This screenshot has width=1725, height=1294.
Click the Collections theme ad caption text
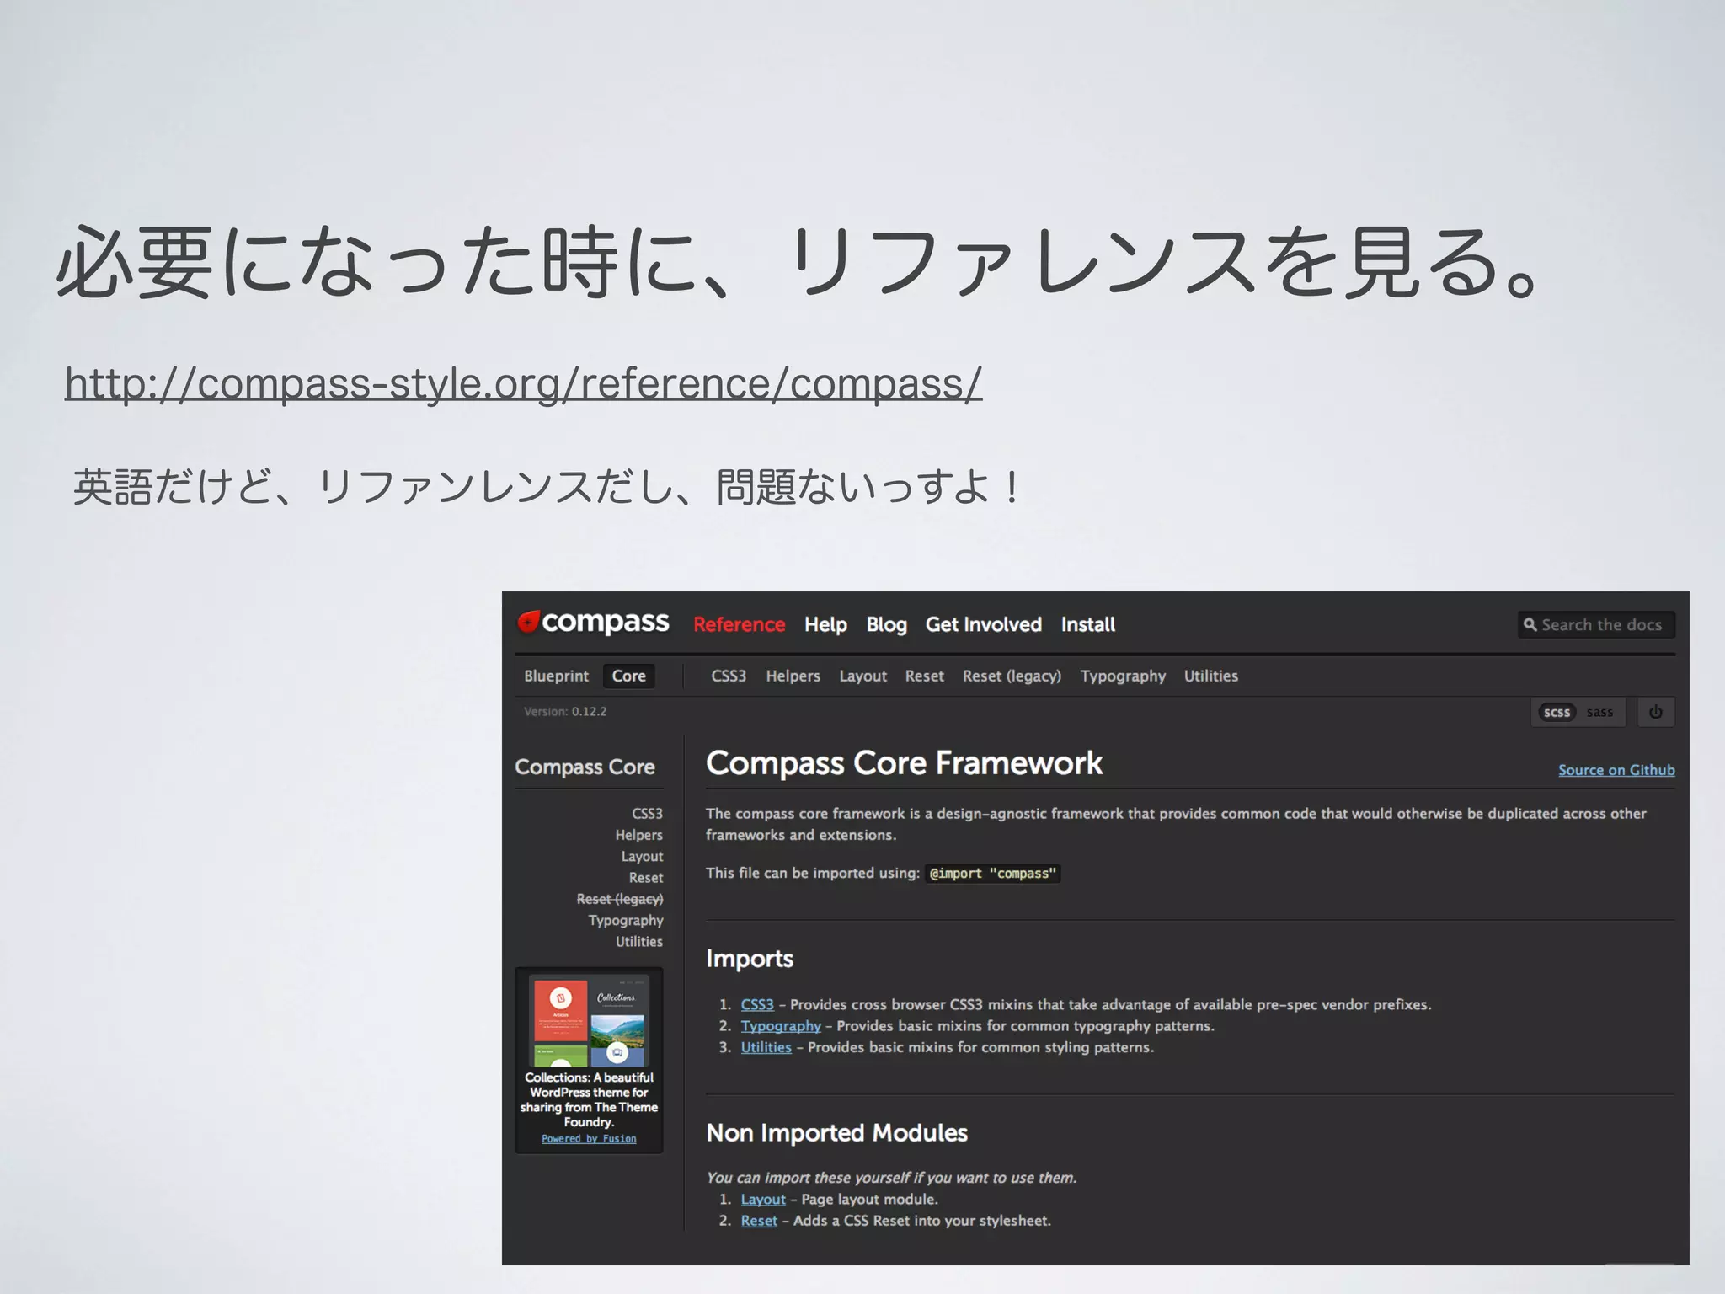click(589, 1099)
